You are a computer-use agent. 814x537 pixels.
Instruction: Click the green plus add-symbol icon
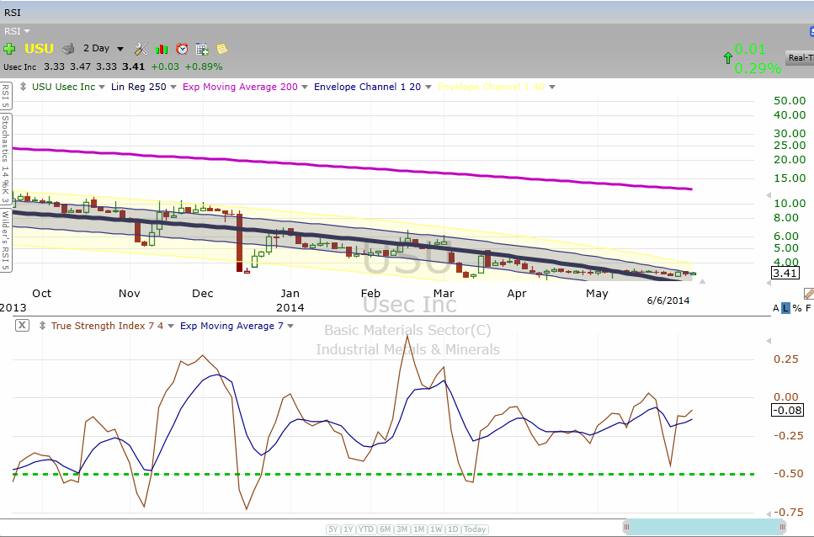point(9,50)
